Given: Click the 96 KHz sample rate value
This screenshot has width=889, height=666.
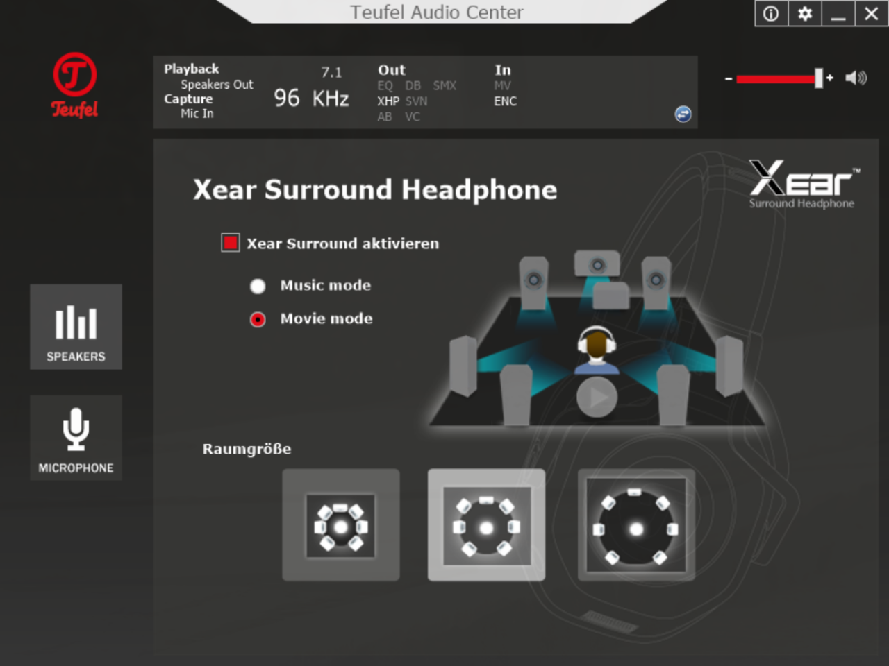Looking at the screenshot, I should tap(311, 98).
